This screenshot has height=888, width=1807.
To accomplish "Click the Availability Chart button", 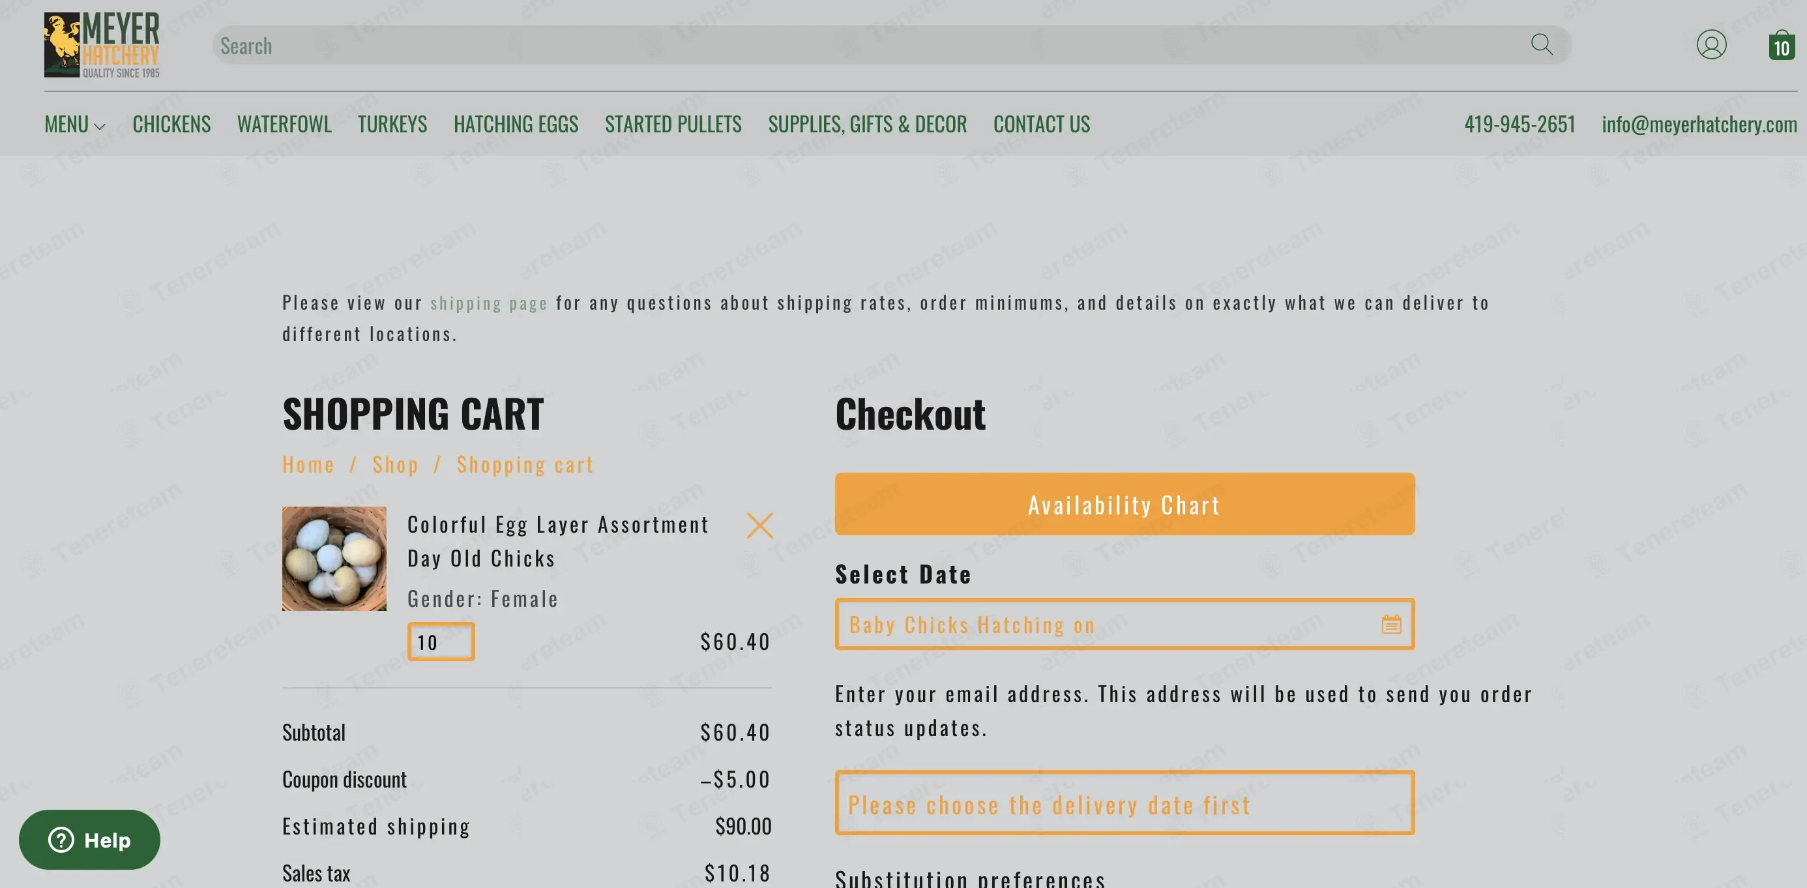I will (1124, 505).
